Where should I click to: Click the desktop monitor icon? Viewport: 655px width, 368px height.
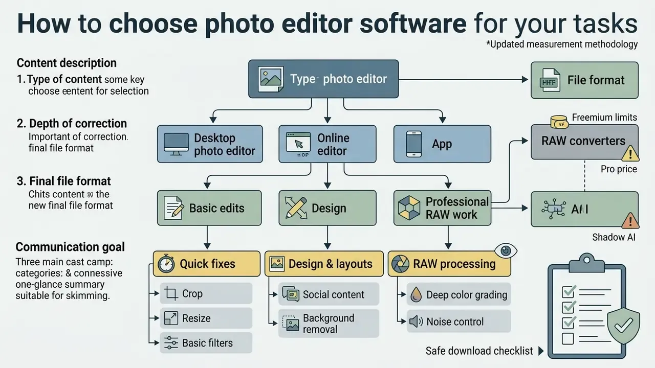point(176,144)
